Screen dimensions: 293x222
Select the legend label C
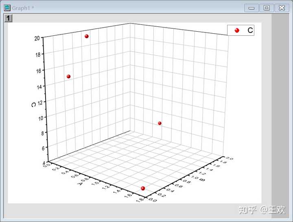coord(250,30)
